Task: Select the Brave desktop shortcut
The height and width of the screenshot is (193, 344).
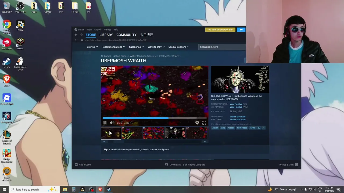Action: [7, 81]
